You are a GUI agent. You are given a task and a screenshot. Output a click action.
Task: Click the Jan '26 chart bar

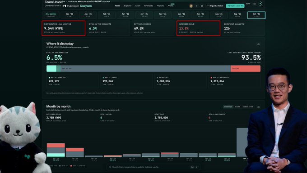pyautogui.click(x=74, y=152)
